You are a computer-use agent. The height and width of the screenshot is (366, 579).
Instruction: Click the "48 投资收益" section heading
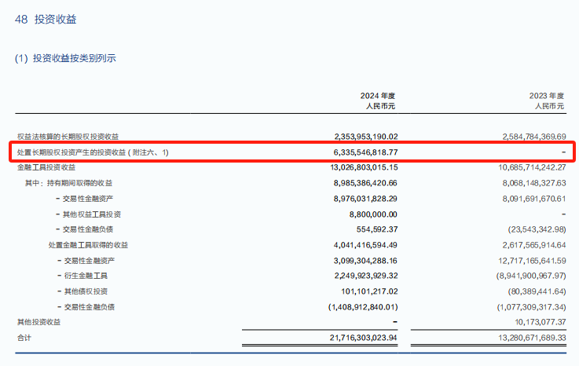(46, 19)
